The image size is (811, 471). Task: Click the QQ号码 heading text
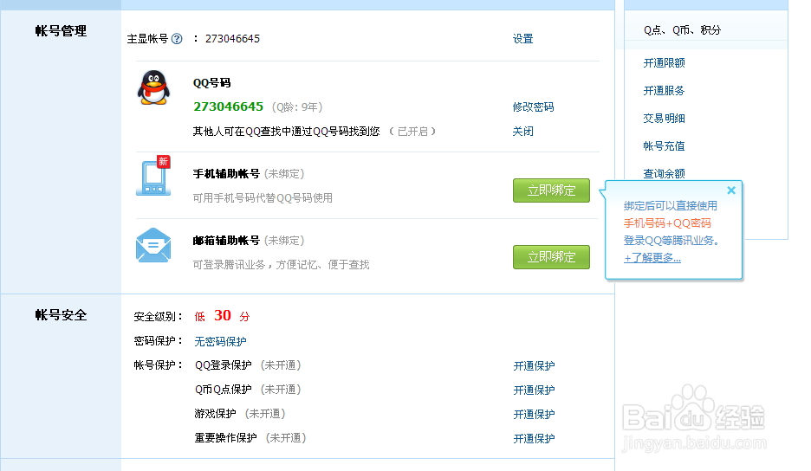point(212,83)
